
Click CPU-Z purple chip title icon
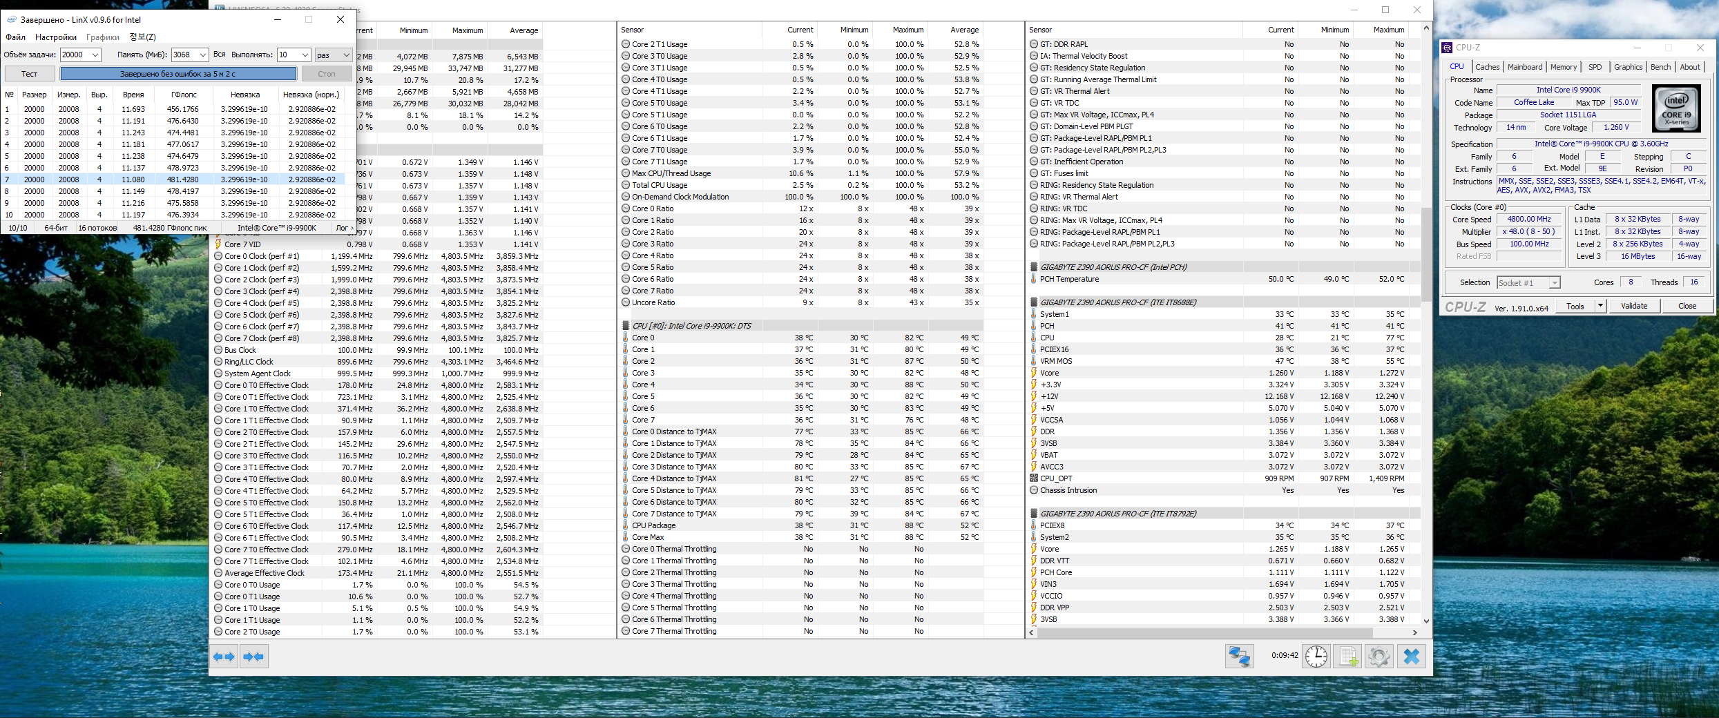1447,48
